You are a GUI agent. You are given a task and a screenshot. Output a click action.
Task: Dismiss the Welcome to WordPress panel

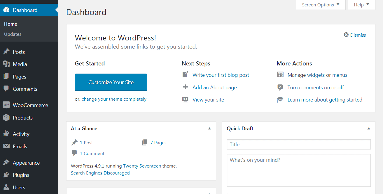[x=355, y=35]
